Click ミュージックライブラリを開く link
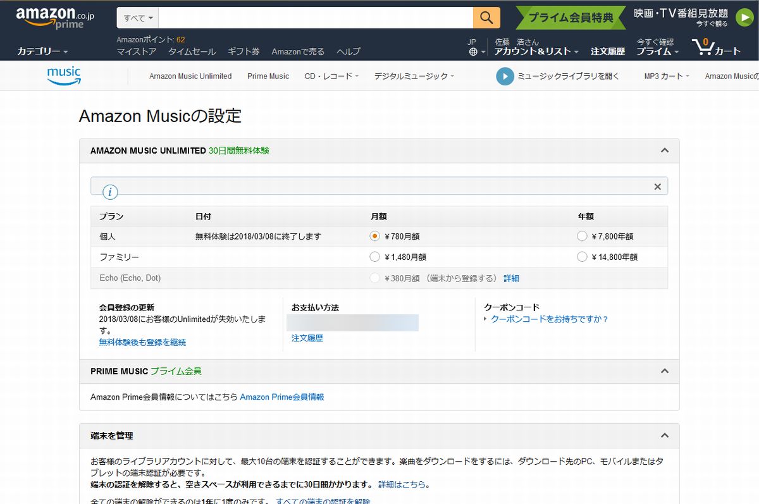Image resolution: width=759 pixels, height=504 pixels. point(569,77)
